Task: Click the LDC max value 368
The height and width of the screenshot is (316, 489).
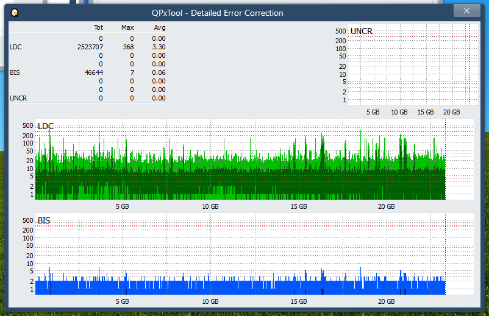Action: pos(128,47)
